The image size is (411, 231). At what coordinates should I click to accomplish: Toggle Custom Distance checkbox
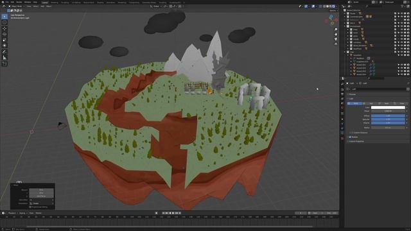point(353,133)
